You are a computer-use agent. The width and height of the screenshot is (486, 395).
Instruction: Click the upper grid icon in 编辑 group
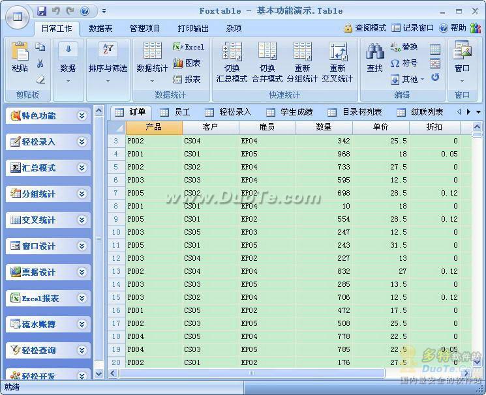(435, 49)
